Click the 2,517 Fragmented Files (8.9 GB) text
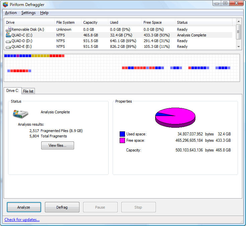This screenshot has height=226, width=246. click(56, 131)
